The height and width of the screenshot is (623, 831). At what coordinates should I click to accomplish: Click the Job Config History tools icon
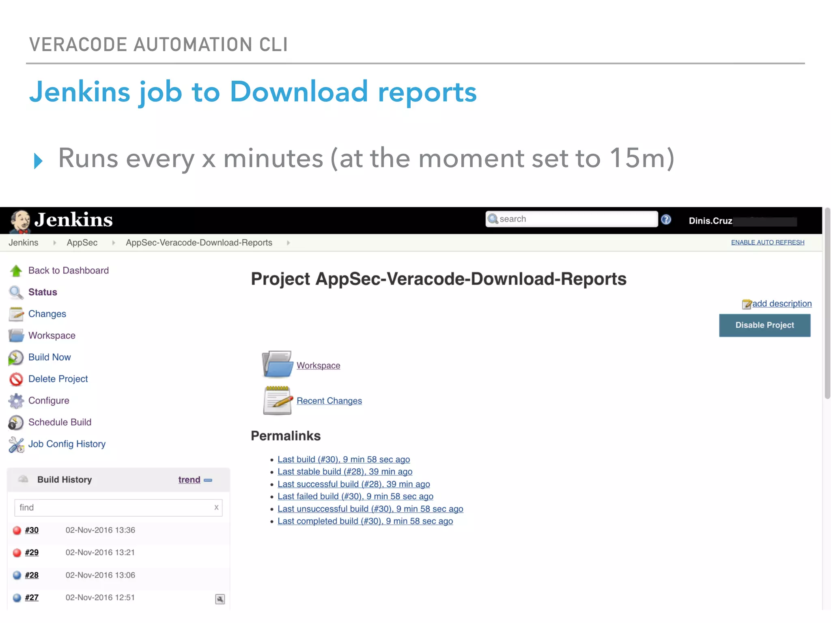coord(16,444)
